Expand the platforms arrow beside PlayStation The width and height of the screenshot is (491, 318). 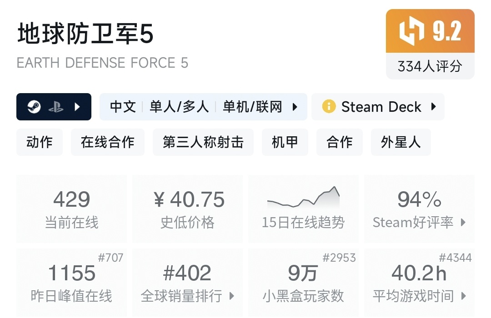[77, 107]
